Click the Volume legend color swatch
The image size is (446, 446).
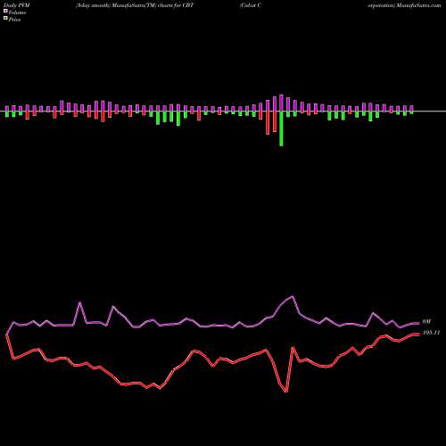[5, 12]
